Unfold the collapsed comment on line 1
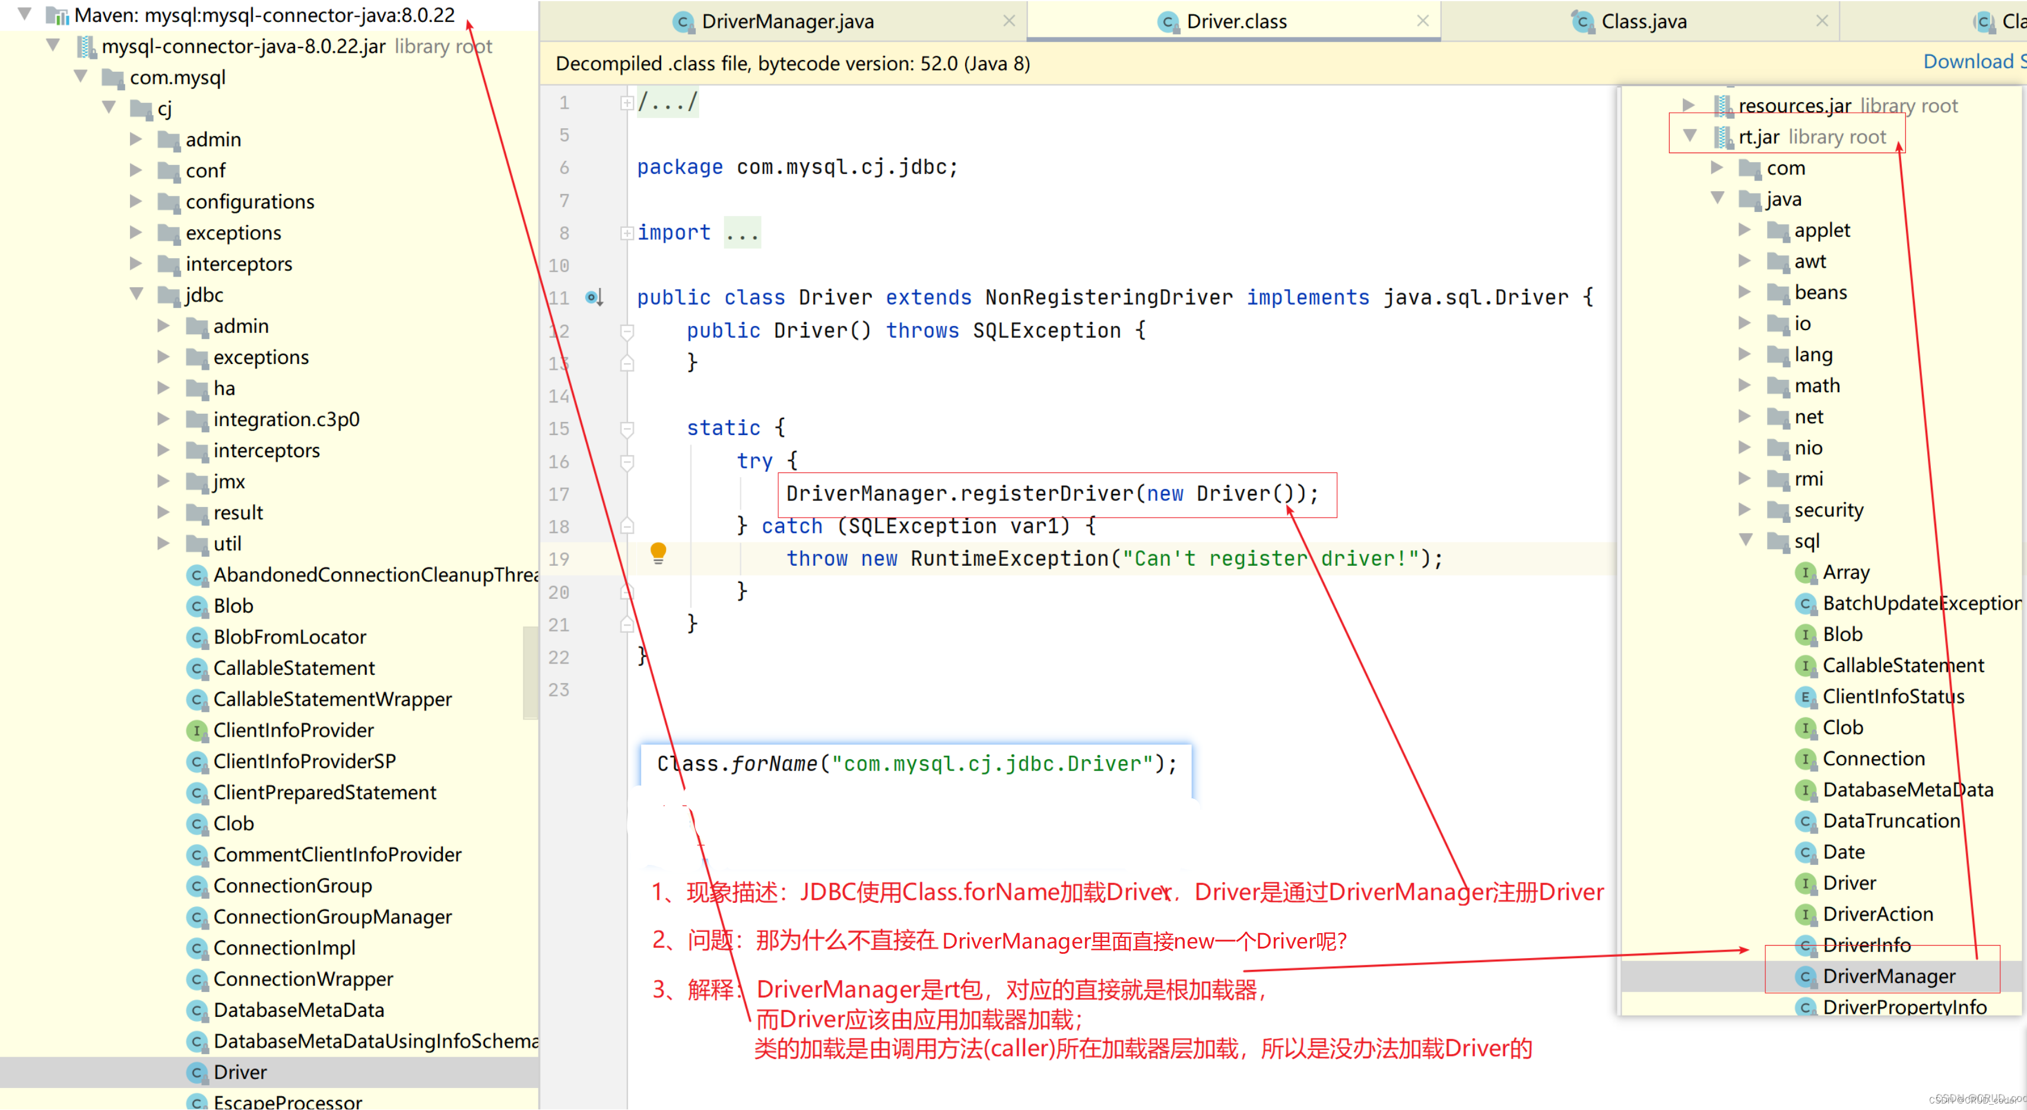The height and width of the screenshot is (1110, 2027). 627,103
